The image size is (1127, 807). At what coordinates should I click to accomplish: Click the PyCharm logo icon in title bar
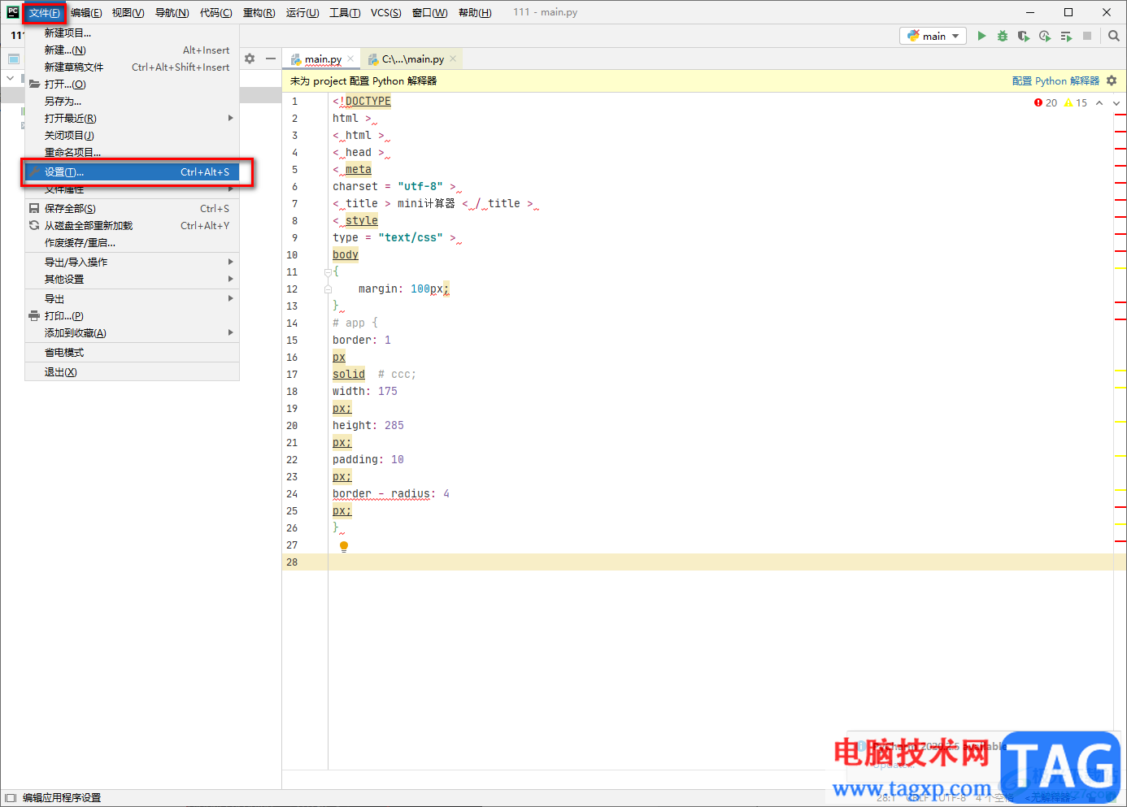point(12,12)
